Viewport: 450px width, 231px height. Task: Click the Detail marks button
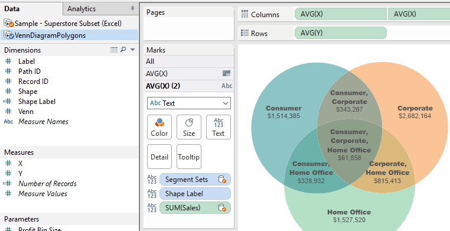coord(159,157)
